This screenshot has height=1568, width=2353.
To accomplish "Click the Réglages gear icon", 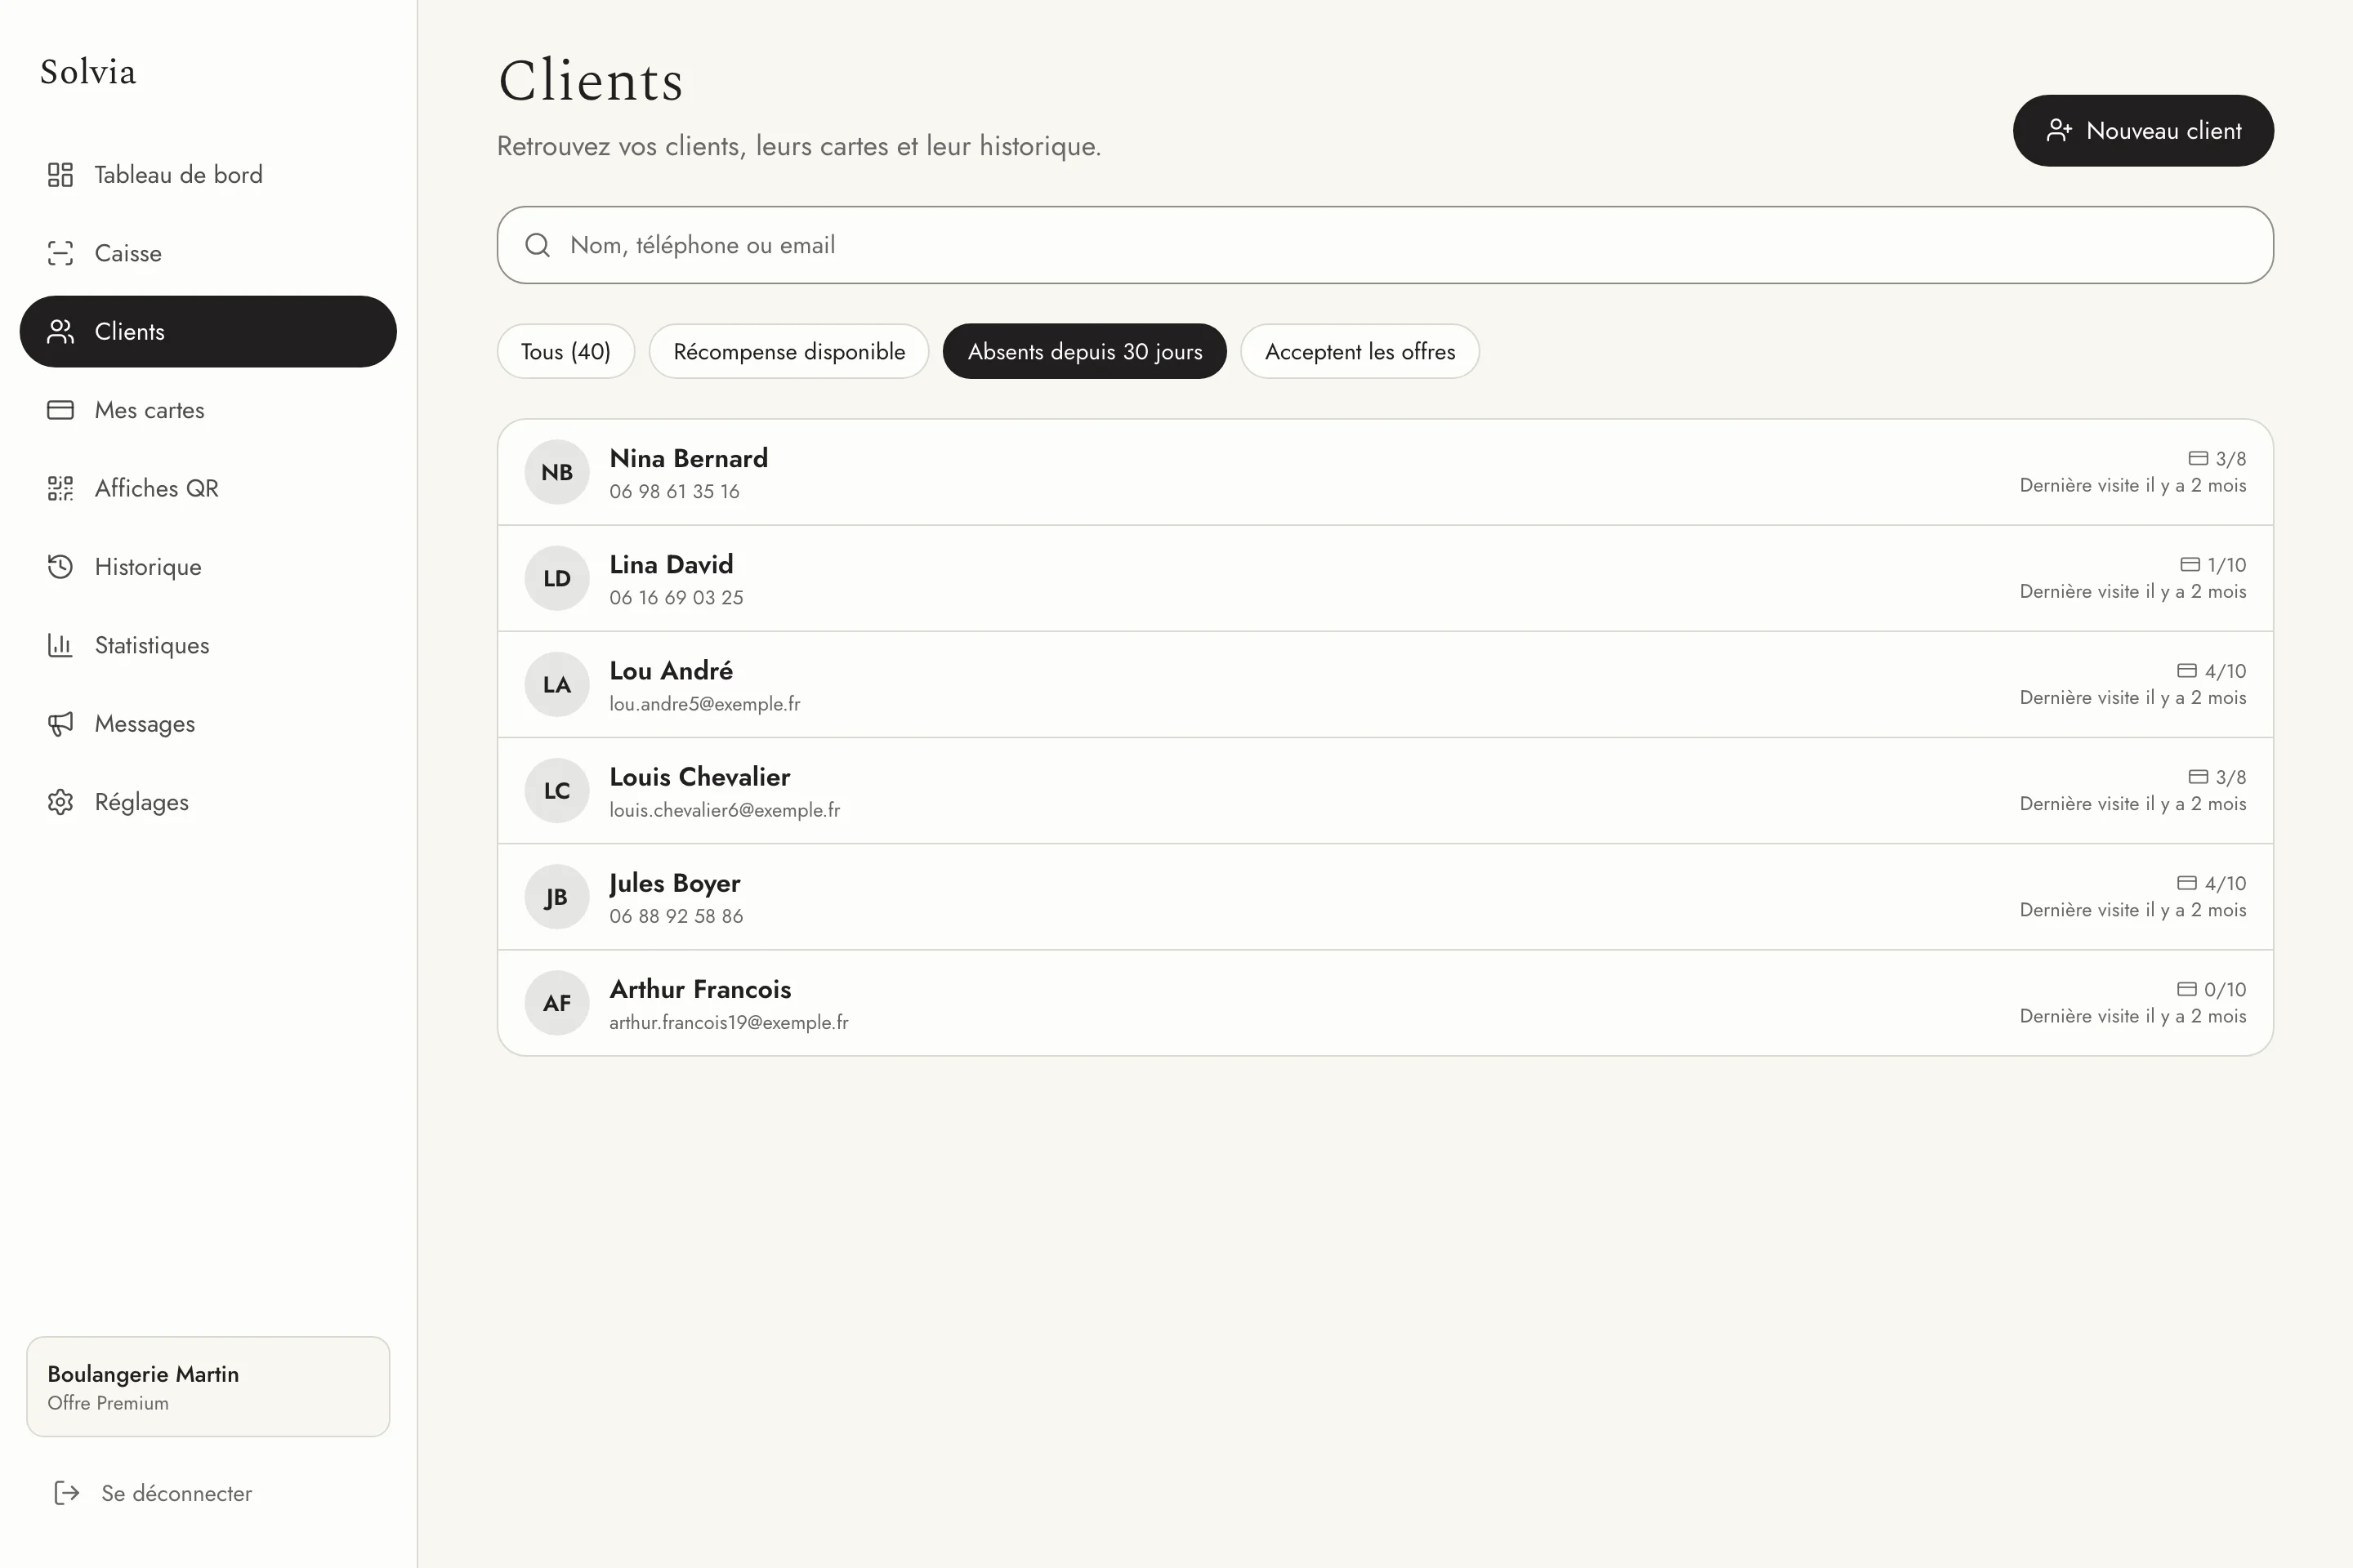I will (60, 802).
